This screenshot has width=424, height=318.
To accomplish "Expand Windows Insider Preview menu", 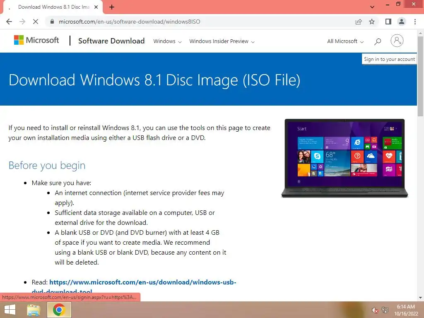I will pos(222,41).
